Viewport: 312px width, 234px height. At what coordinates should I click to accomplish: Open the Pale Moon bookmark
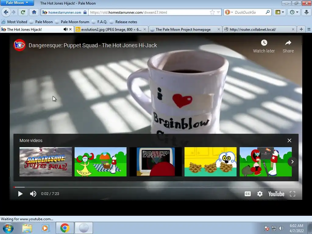click(41, 22)
